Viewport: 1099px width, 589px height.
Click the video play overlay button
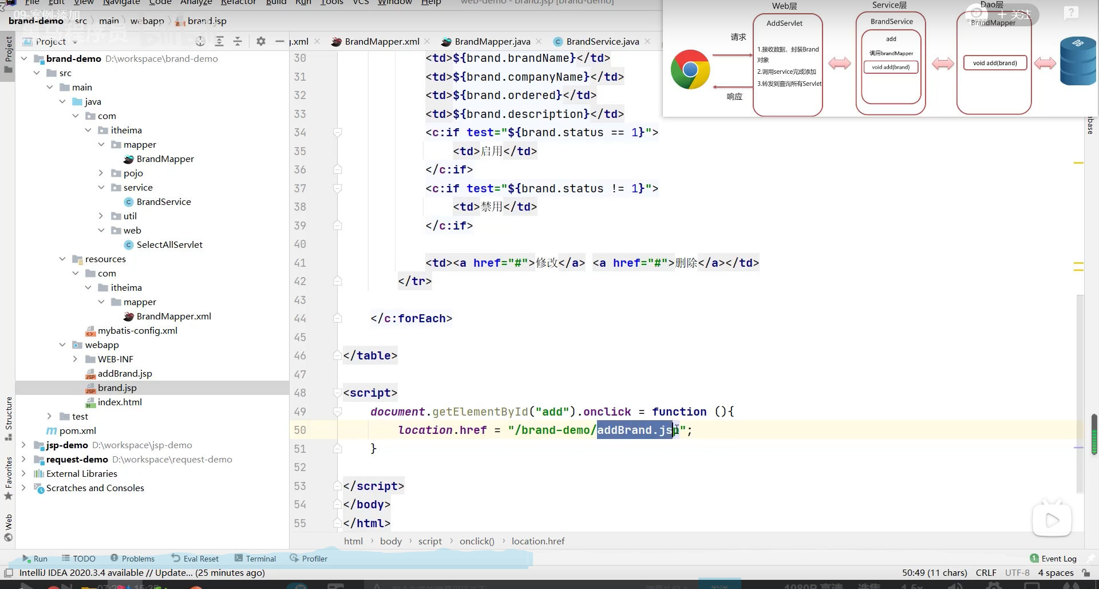click(x=1052, y=520)
